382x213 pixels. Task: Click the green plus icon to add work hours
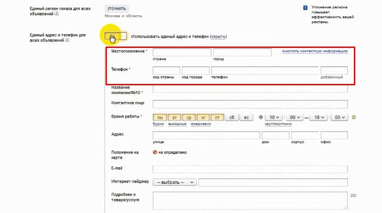pyautogui.click(x=354, y=118)
